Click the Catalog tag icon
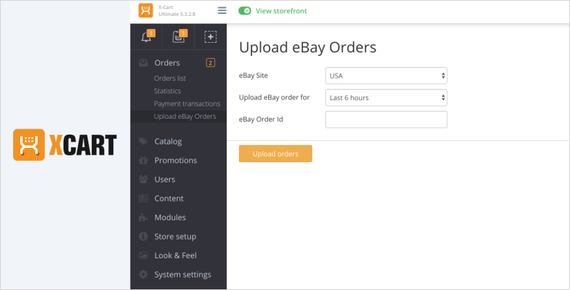 143,142
